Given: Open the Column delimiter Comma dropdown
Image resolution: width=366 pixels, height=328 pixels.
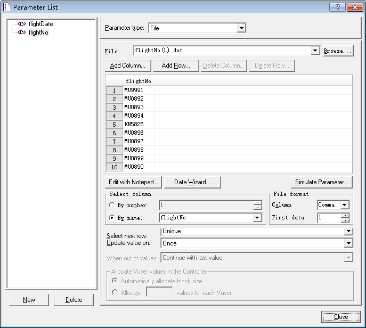Looking at the screenshot, I should tap(344, 205).
